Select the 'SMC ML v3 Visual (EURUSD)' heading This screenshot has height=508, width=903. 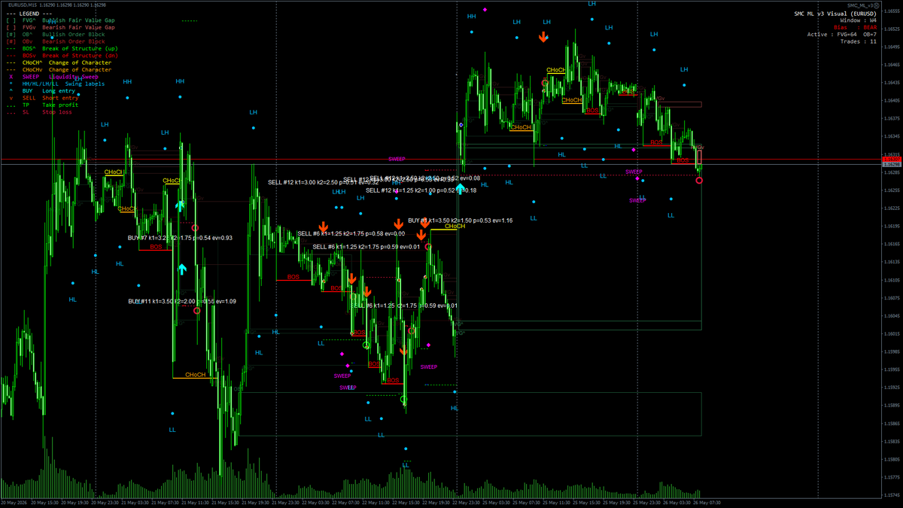pyautogui.click(x=835, y=14)
